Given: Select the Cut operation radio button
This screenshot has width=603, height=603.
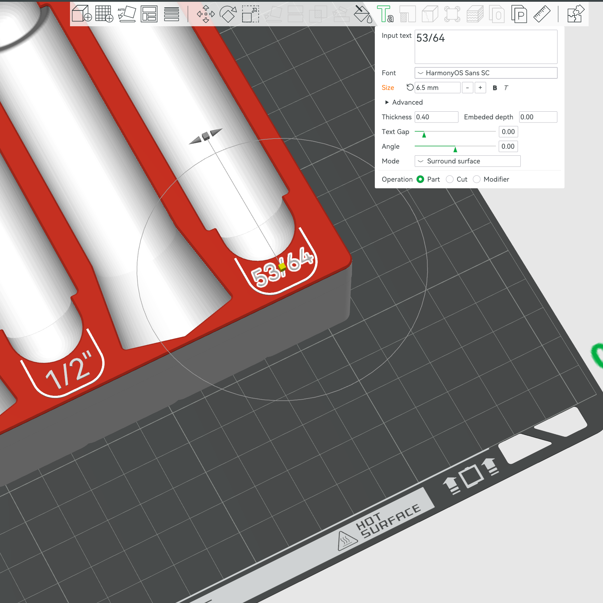Looking at the screenshot, I should pos(449,179).
